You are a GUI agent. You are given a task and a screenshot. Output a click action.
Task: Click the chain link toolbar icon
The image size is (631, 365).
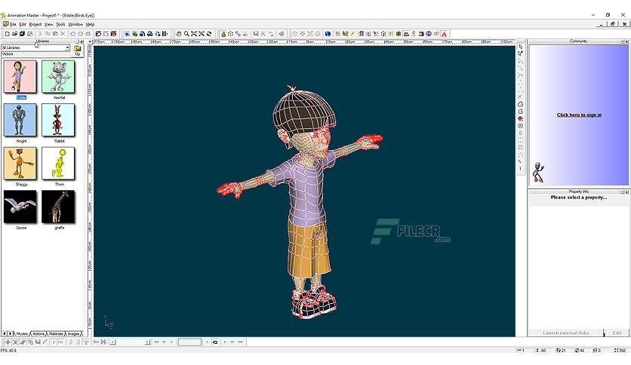436,34
